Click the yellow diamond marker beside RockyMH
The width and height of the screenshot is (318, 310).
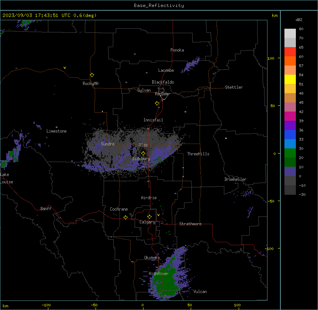click(x=92, y=75)
